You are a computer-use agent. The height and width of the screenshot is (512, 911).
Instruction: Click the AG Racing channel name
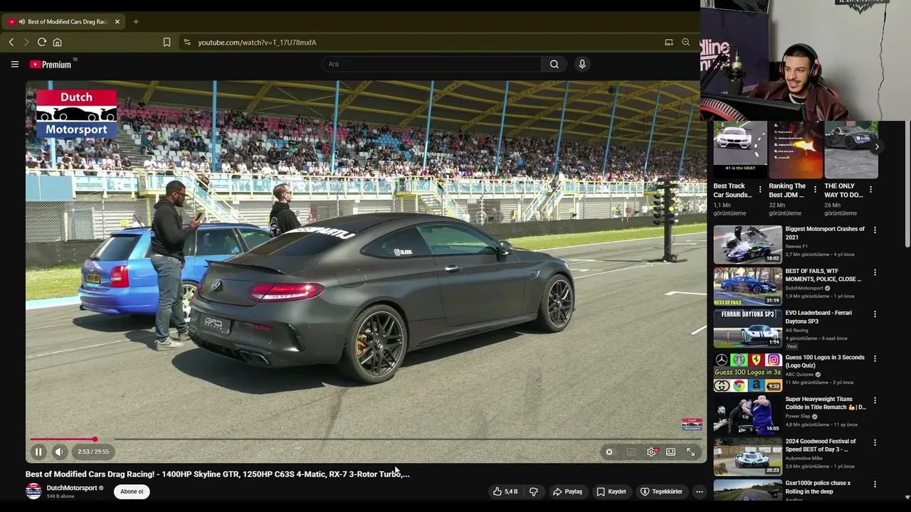[797, 330]
